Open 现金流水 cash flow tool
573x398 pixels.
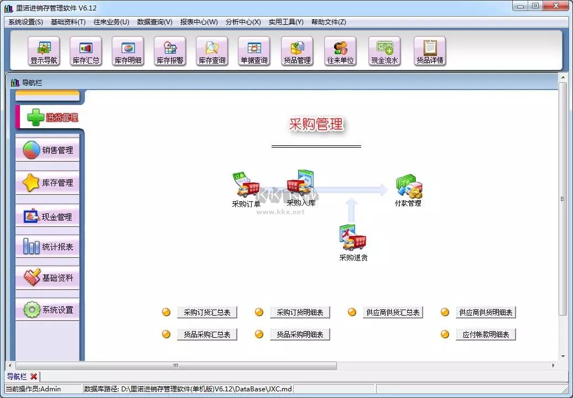384,51
